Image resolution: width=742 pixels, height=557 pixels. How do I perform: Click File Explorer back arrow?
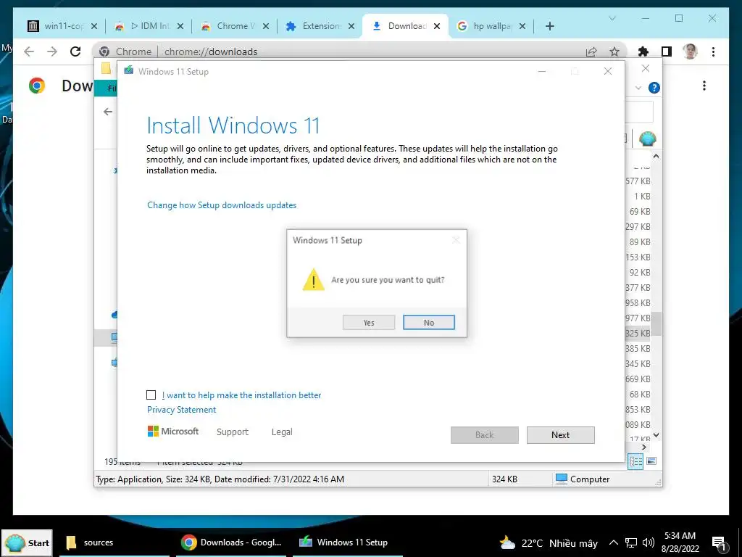pyautogui.click(x=108, y=112)
